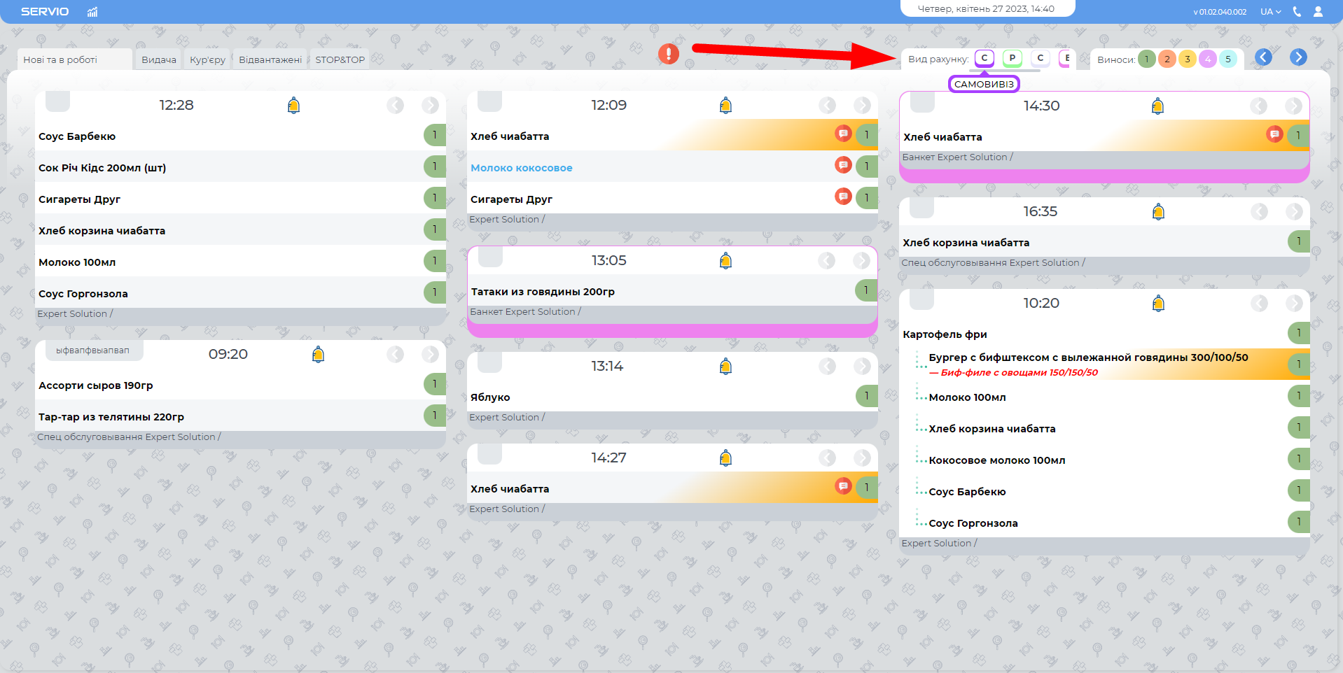Image resolution: width=1343 pixels, height=673 pixels.
Task: Open the UA language dropdown
Action: [1270, 12]
